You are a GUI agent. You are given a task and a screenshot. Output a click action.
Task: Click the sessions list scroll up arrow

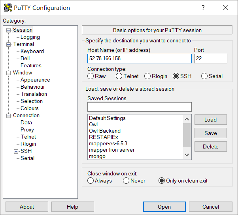click(x=187, y=119)
